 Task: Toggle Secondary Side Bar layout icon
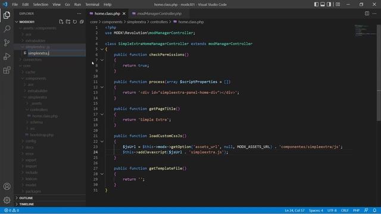329,4
